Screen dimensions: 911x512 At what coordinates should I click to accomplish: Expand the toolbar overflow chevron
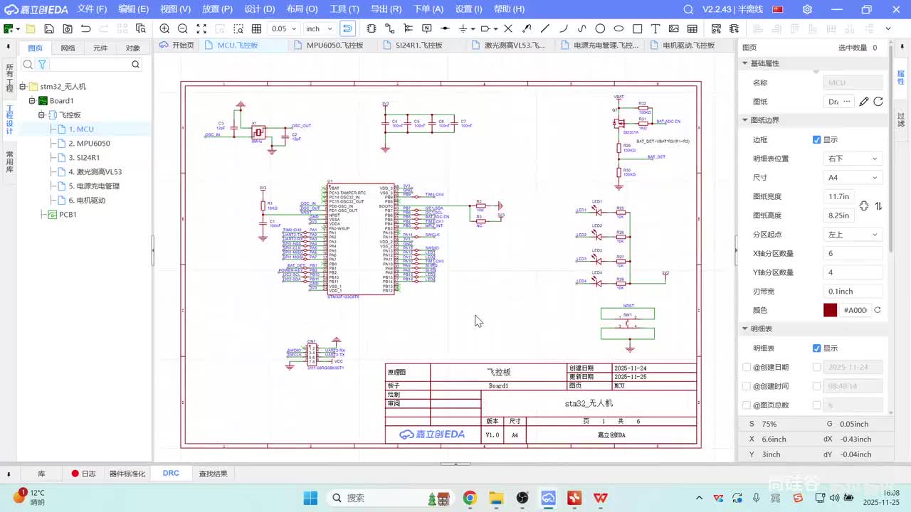click(x=888, y=29)
